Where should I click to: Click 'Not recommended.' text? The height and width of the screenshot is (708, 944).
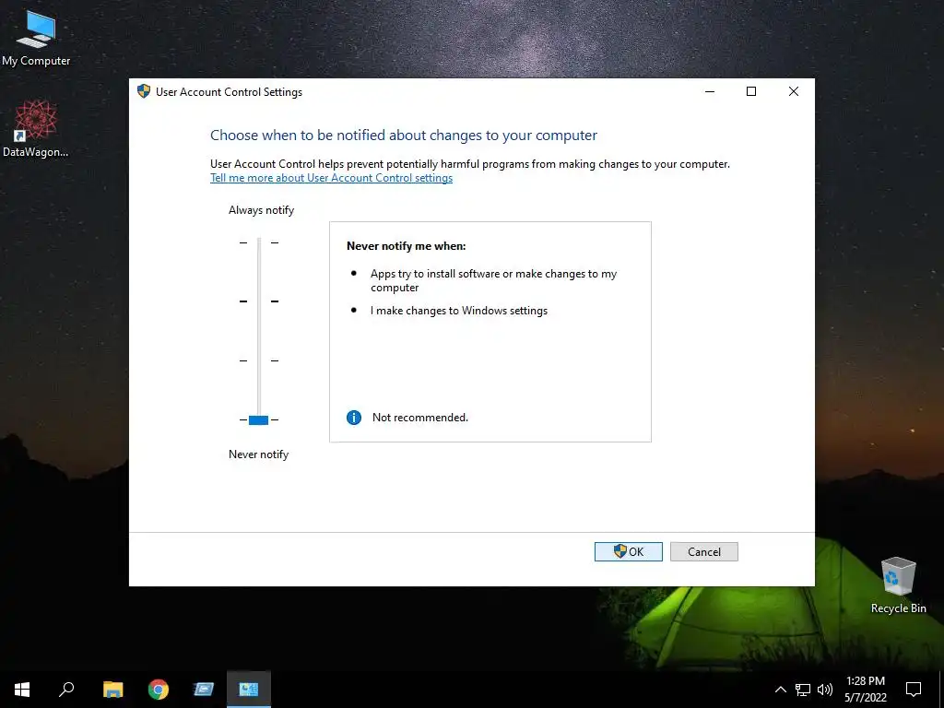click(420, 418)
